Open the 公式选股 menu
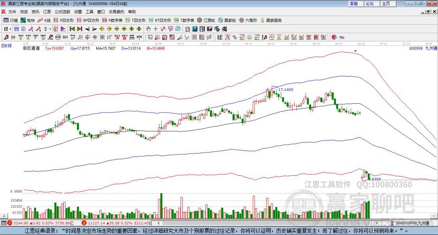438x235 pixels. click(62, 12)
